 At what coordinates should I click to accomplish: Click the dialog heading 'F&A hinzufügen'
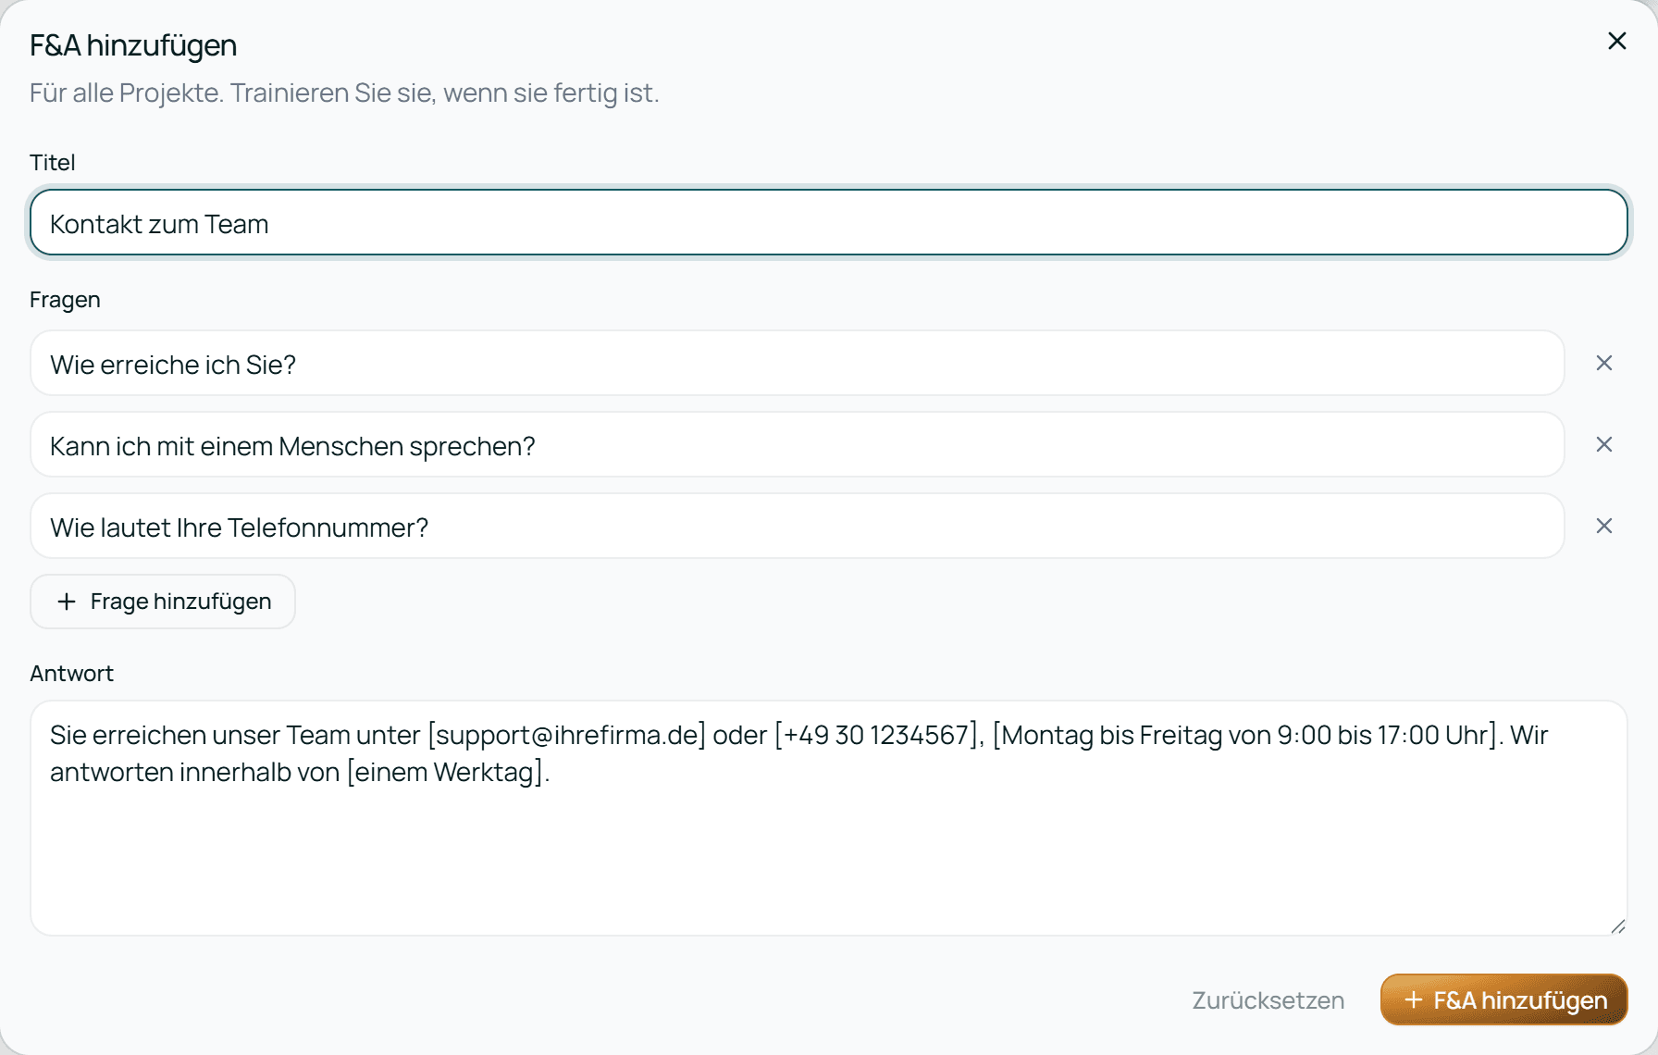pyautogui.click(x=133, y=45)
